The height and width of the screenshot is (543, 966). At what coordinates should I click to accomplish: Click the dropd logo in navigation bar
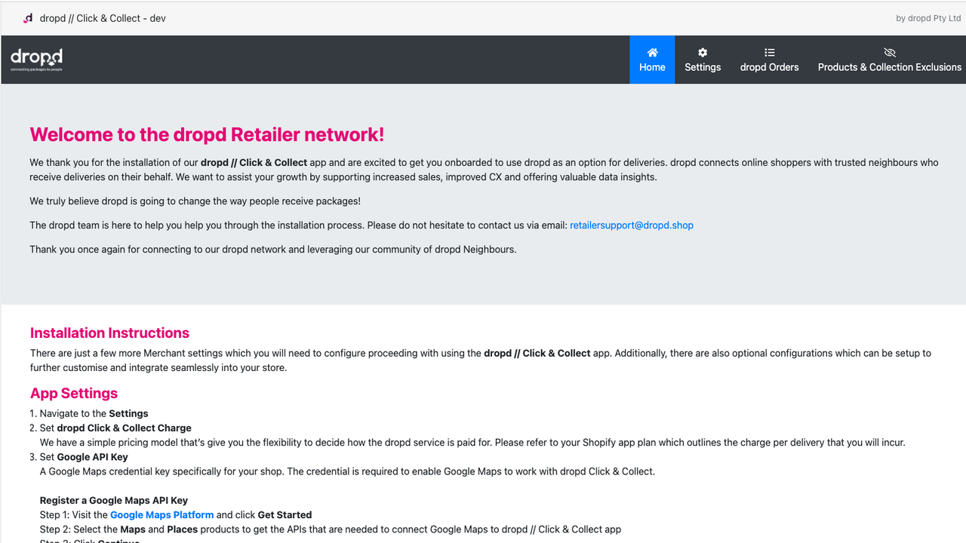(x=36, y=60)
